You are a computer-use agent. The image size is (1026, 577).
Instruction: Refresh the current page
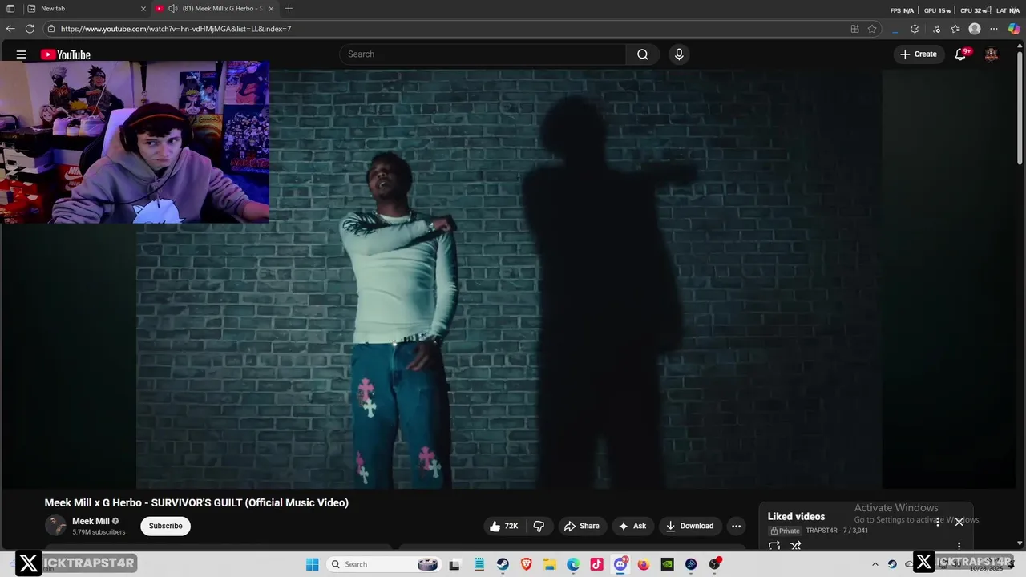coord(30,29)
